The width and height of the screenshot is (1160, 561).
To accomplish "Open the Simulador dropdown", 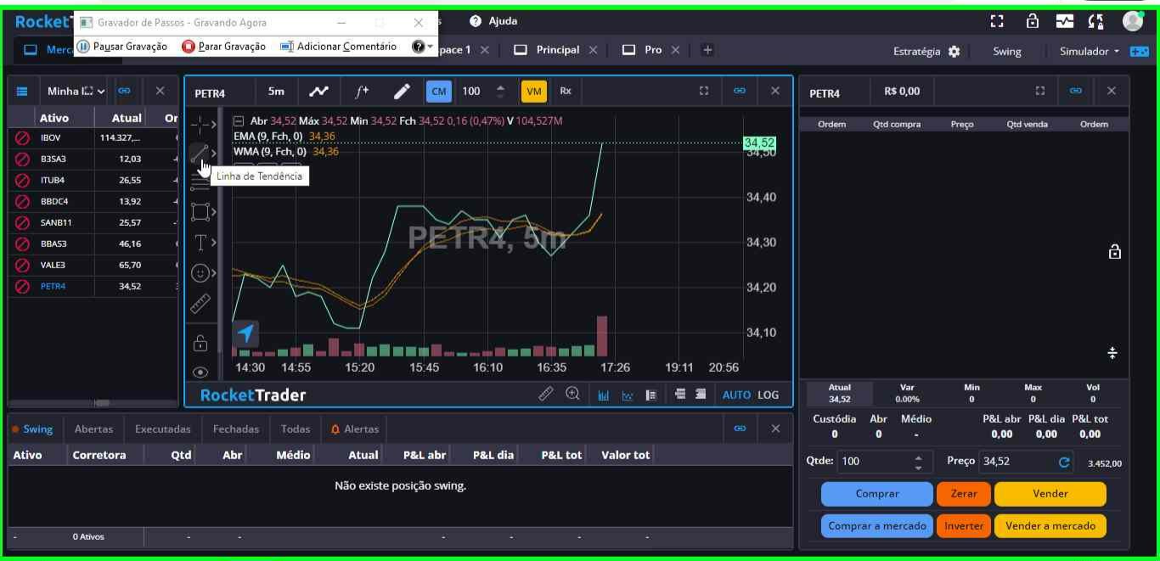I will point(1090,51).
